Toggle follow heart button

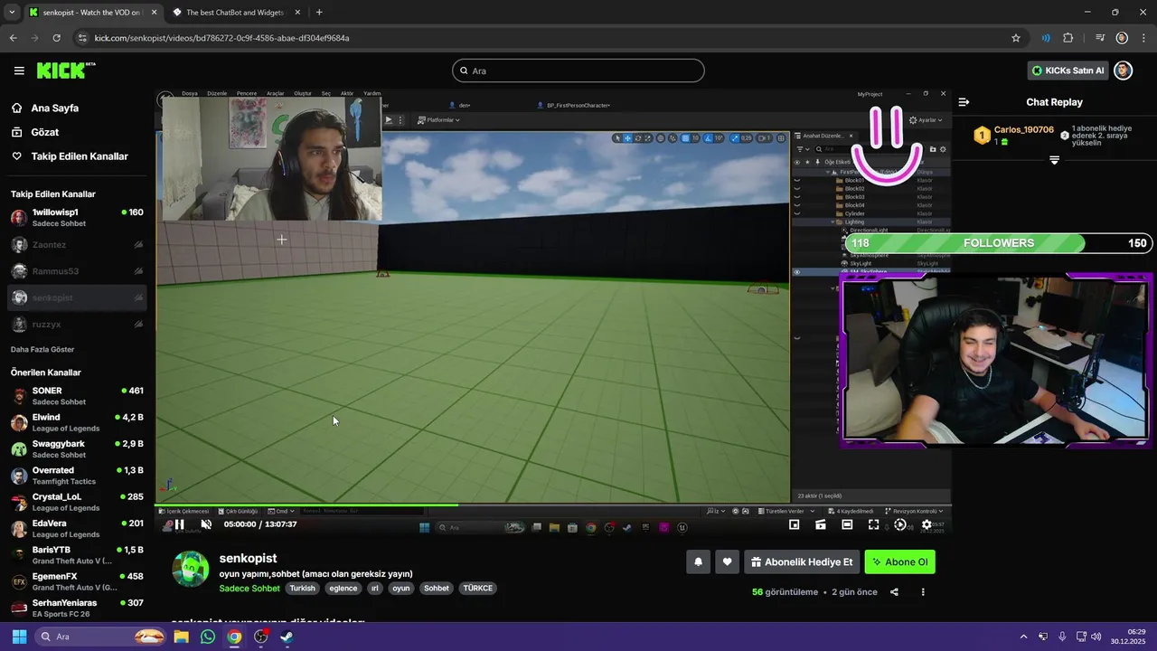(727, 561)
